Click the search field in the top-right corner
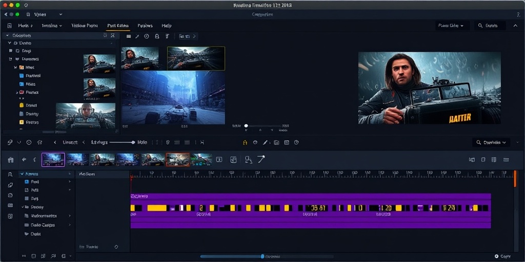 [490, 26]
